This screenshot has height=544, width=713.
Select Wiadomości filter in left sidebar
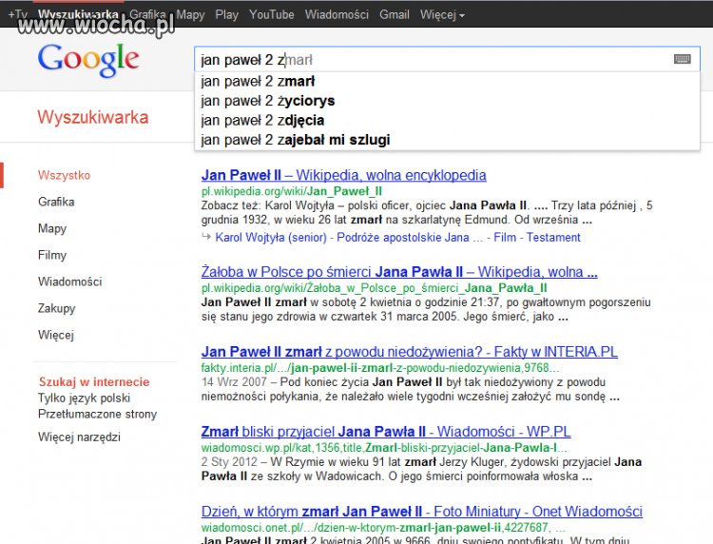70,282
